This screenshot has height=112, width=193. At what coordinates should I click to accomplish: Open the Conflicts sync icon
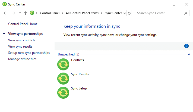pyautogui.click(x=63, y=64)
